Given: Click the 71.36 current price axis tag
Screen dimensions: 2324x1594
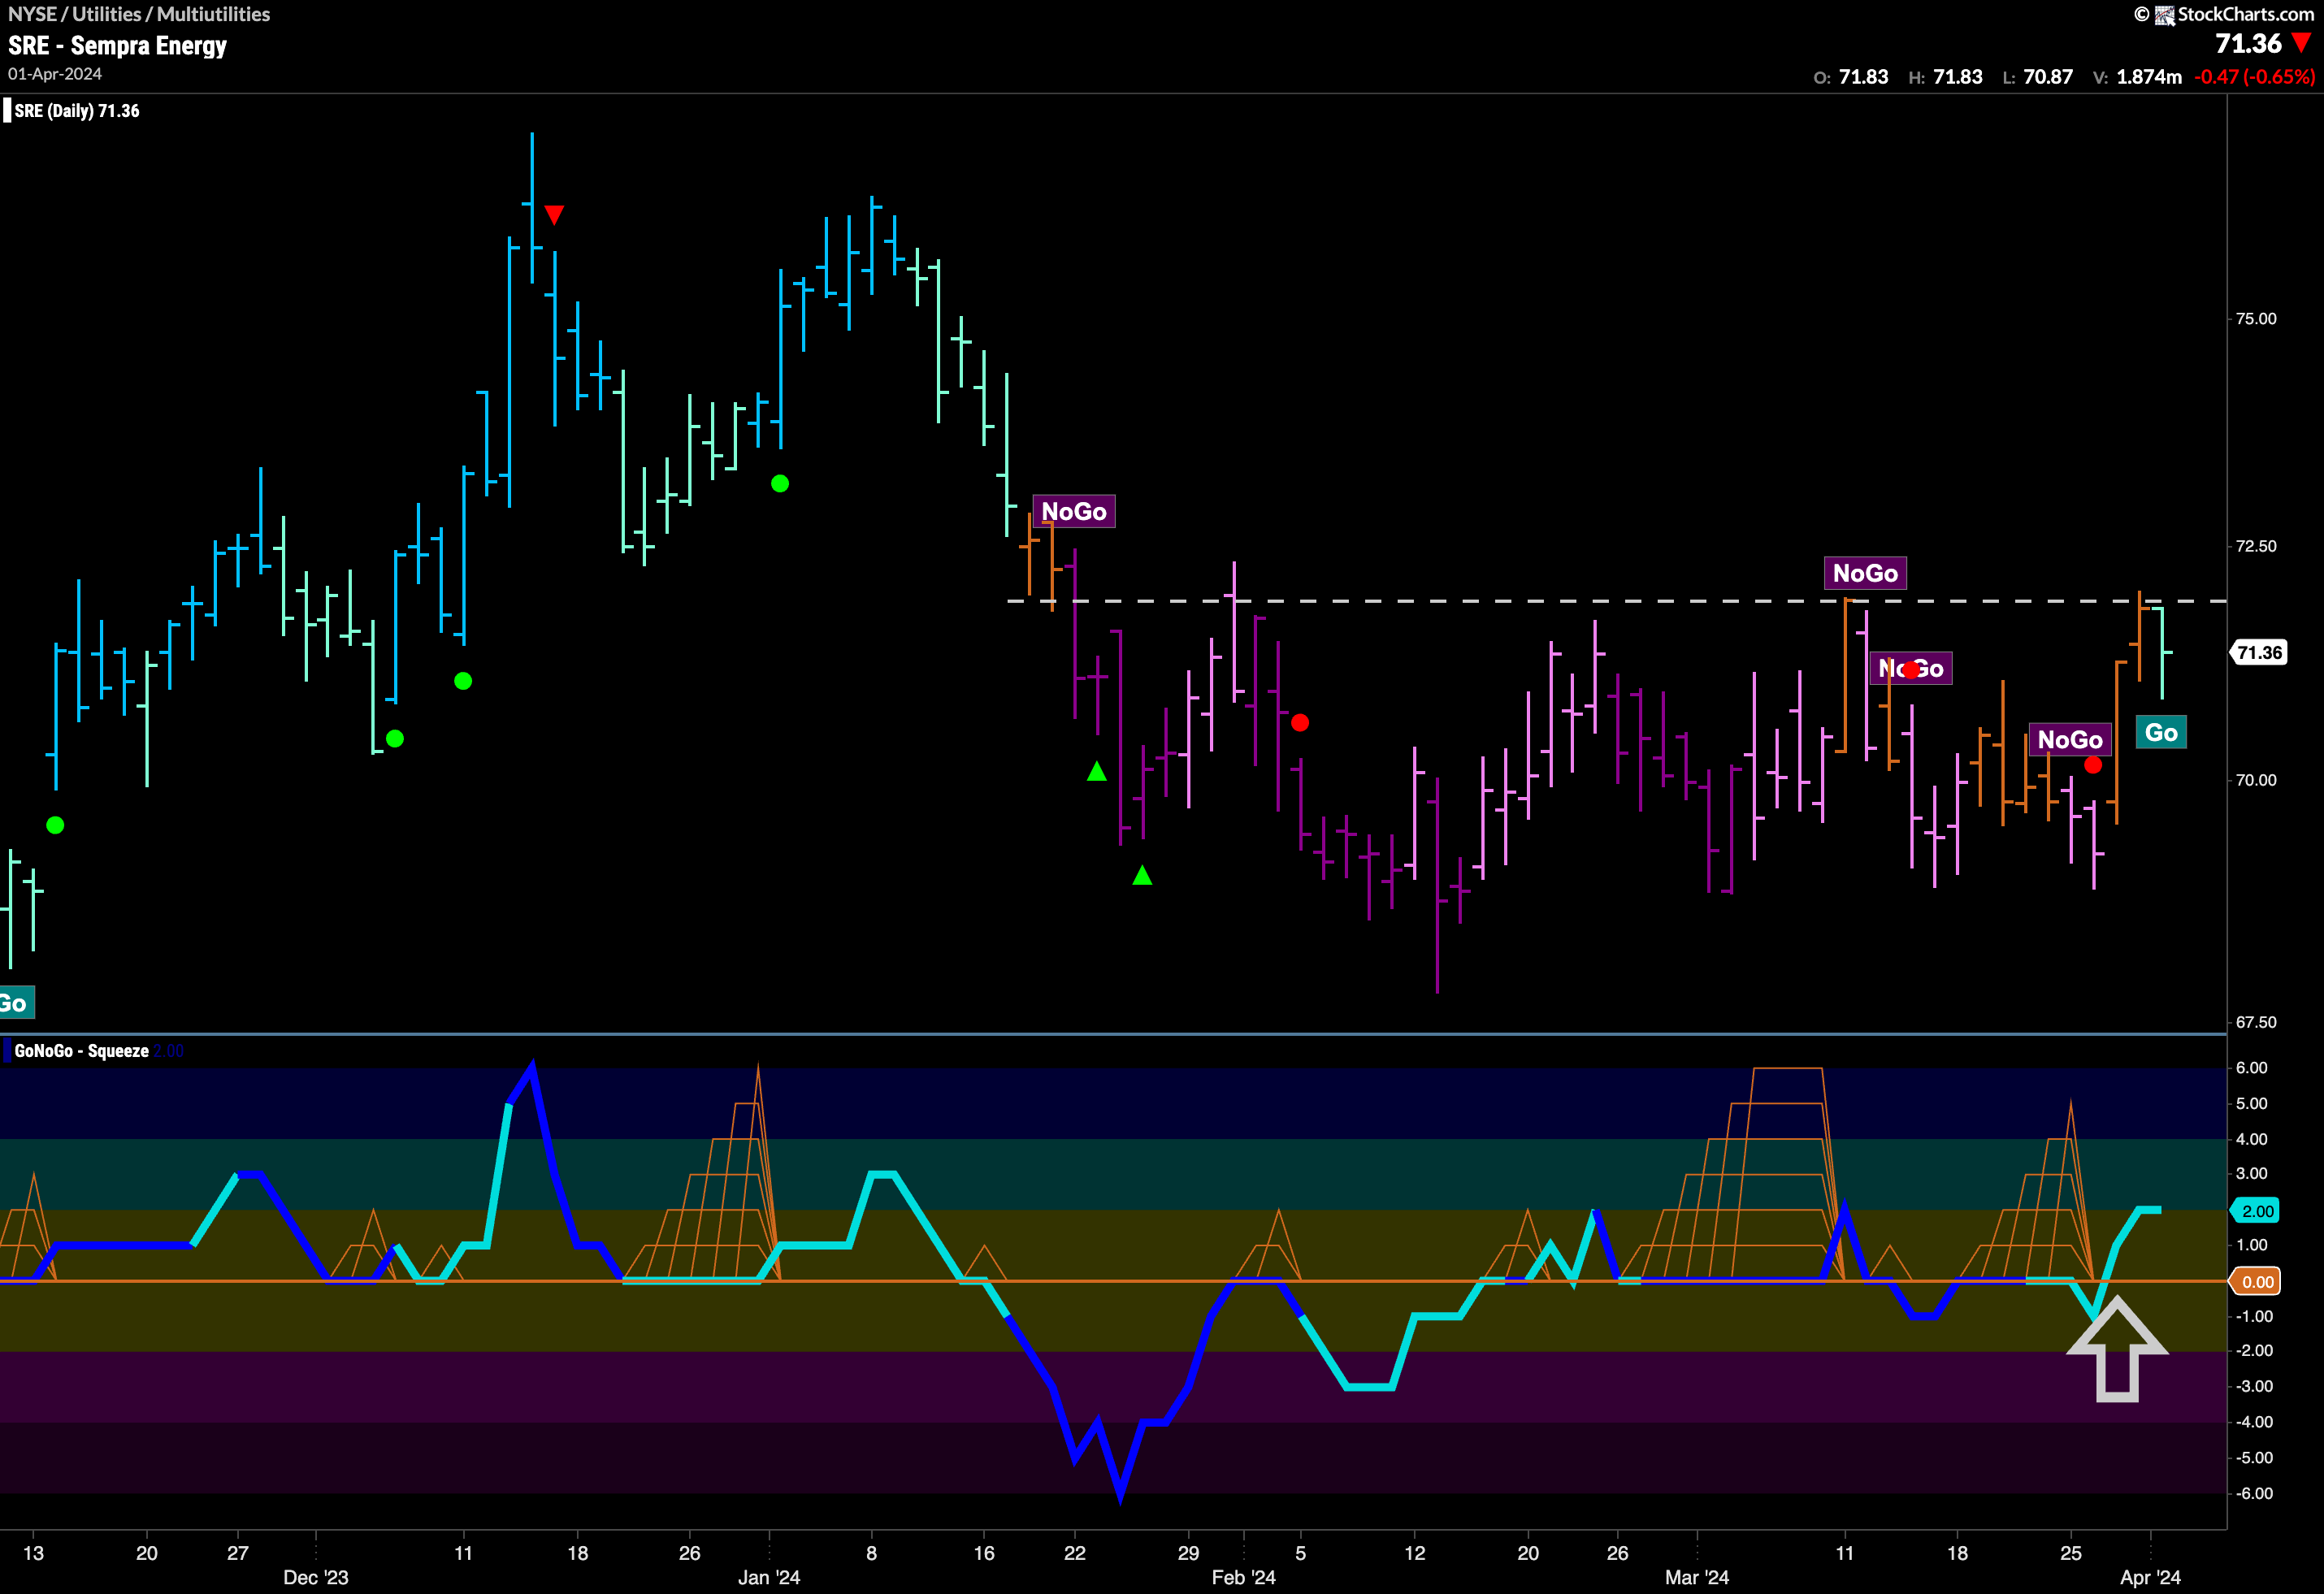Looking at the screenshot, I should (2259, 653).
